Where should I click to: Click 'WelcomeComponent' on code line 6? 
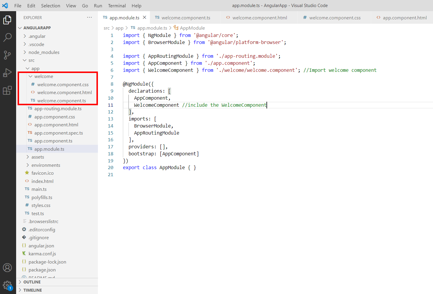[171, 70]
